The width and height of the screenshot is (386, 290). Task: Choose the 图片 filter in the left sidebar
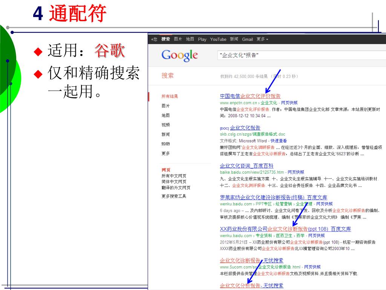pyautogui.click(x=166, y=106)
